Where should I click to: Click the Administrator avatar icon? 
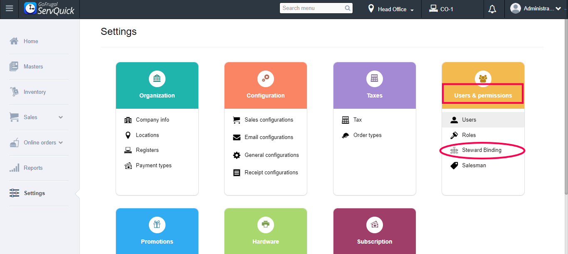pos(515,8)
